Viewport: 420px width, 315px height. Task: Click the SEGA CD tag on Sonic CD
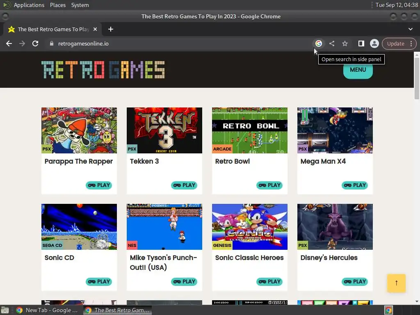click(52, 245)
